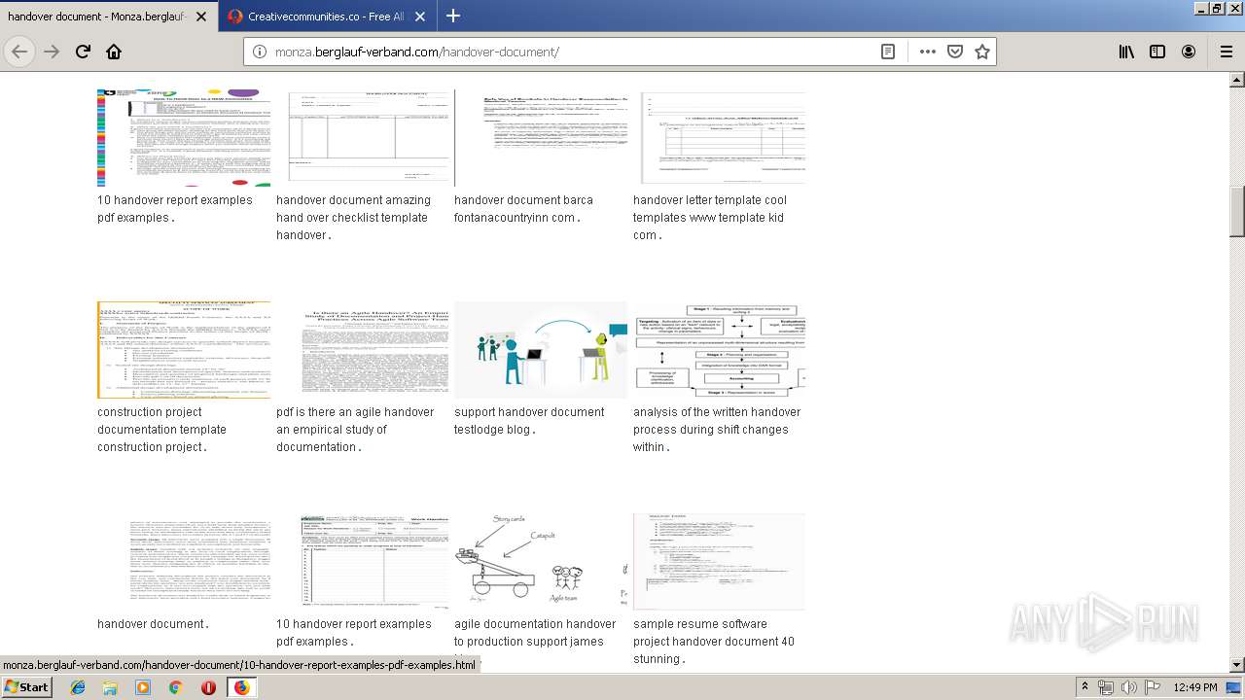
Task: Show sidebars icon in the toolbar
Action: (1157, 52)
